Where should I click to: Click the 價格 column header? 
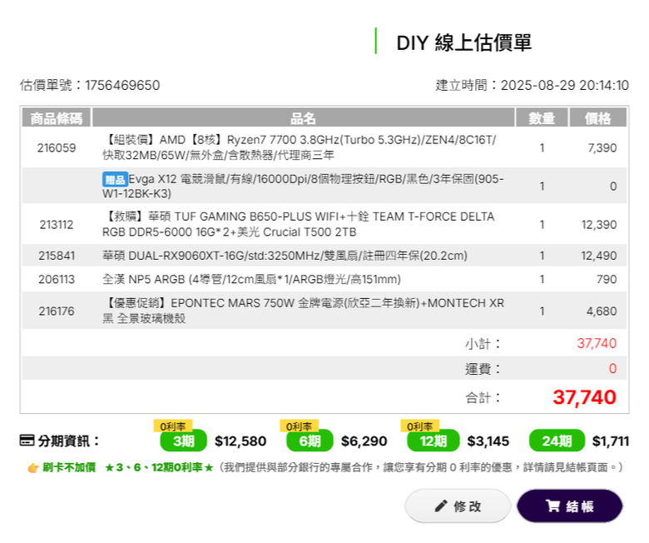click(x=598, y=118)
